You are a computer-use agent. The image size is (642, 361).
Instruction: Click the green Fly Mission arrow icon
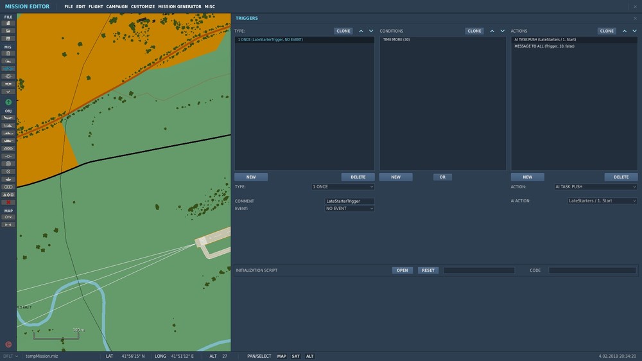point(8,102)
